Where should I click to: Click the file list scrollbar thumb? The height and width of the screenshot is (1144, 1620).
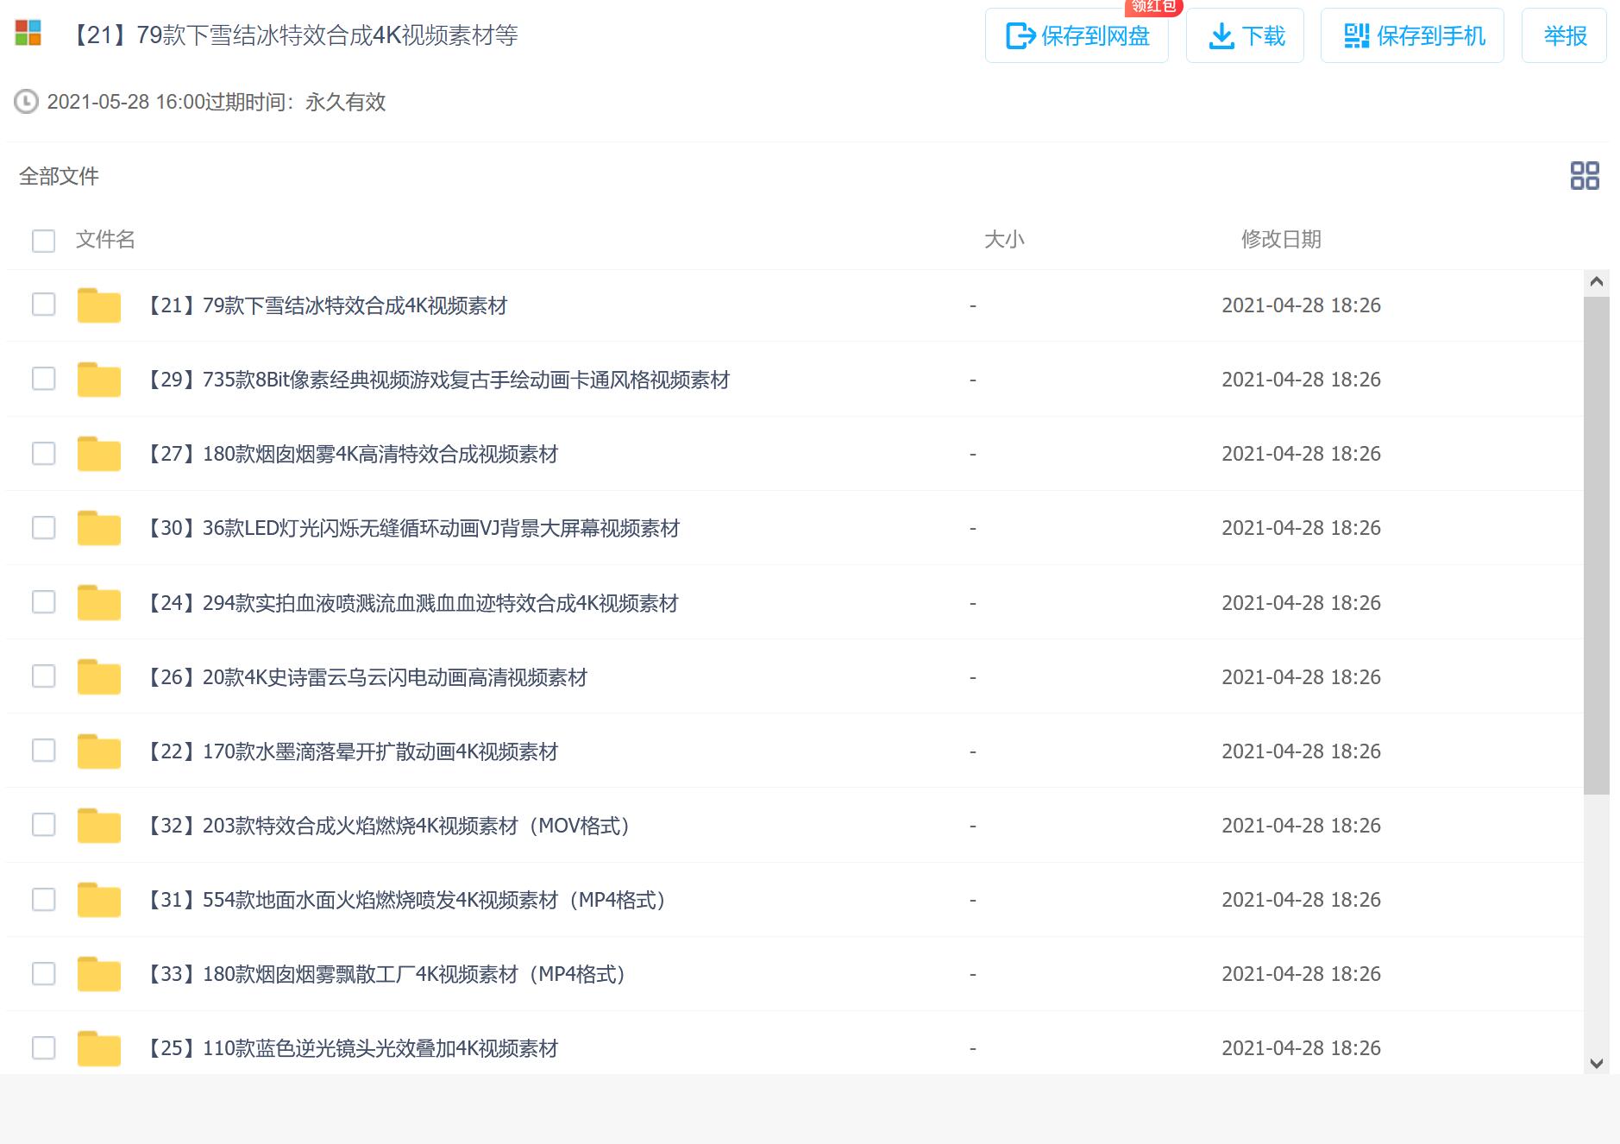click(x=1597, y=545)
